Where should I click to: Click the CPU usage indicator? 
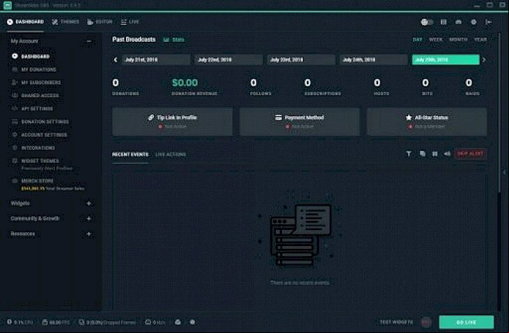(x=19, y=323)
